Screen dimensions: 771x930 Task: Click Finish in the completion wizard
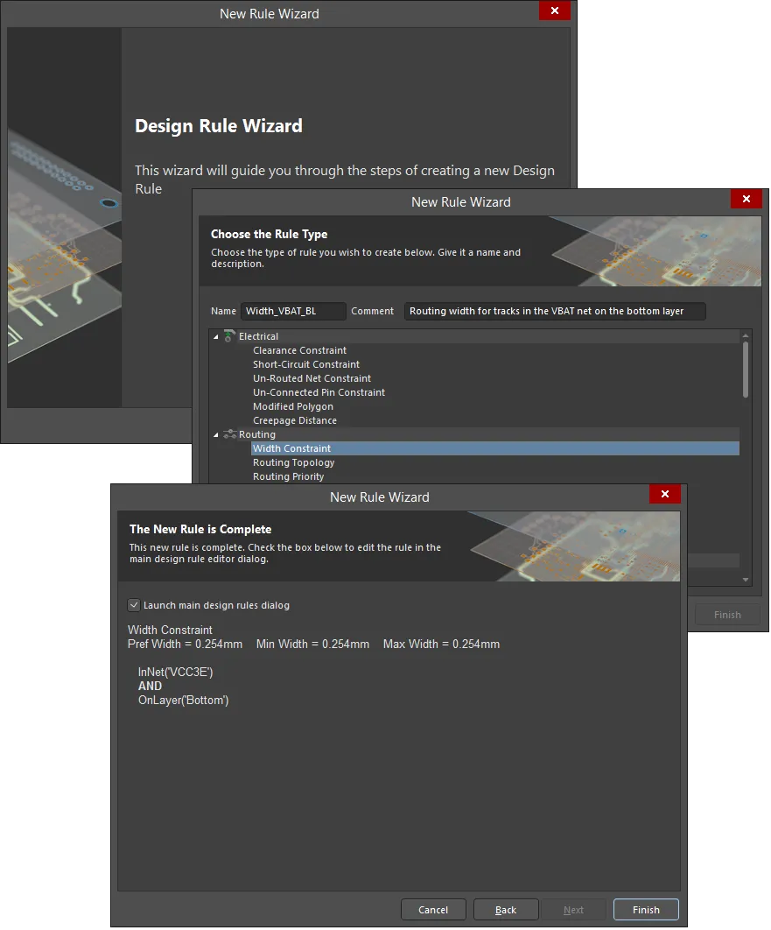coord(646,909)
